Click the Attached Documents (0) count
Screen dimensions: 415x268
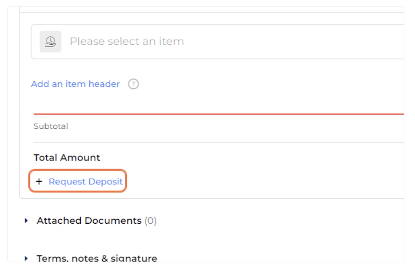pyautogui.click(x=151, y=221)
